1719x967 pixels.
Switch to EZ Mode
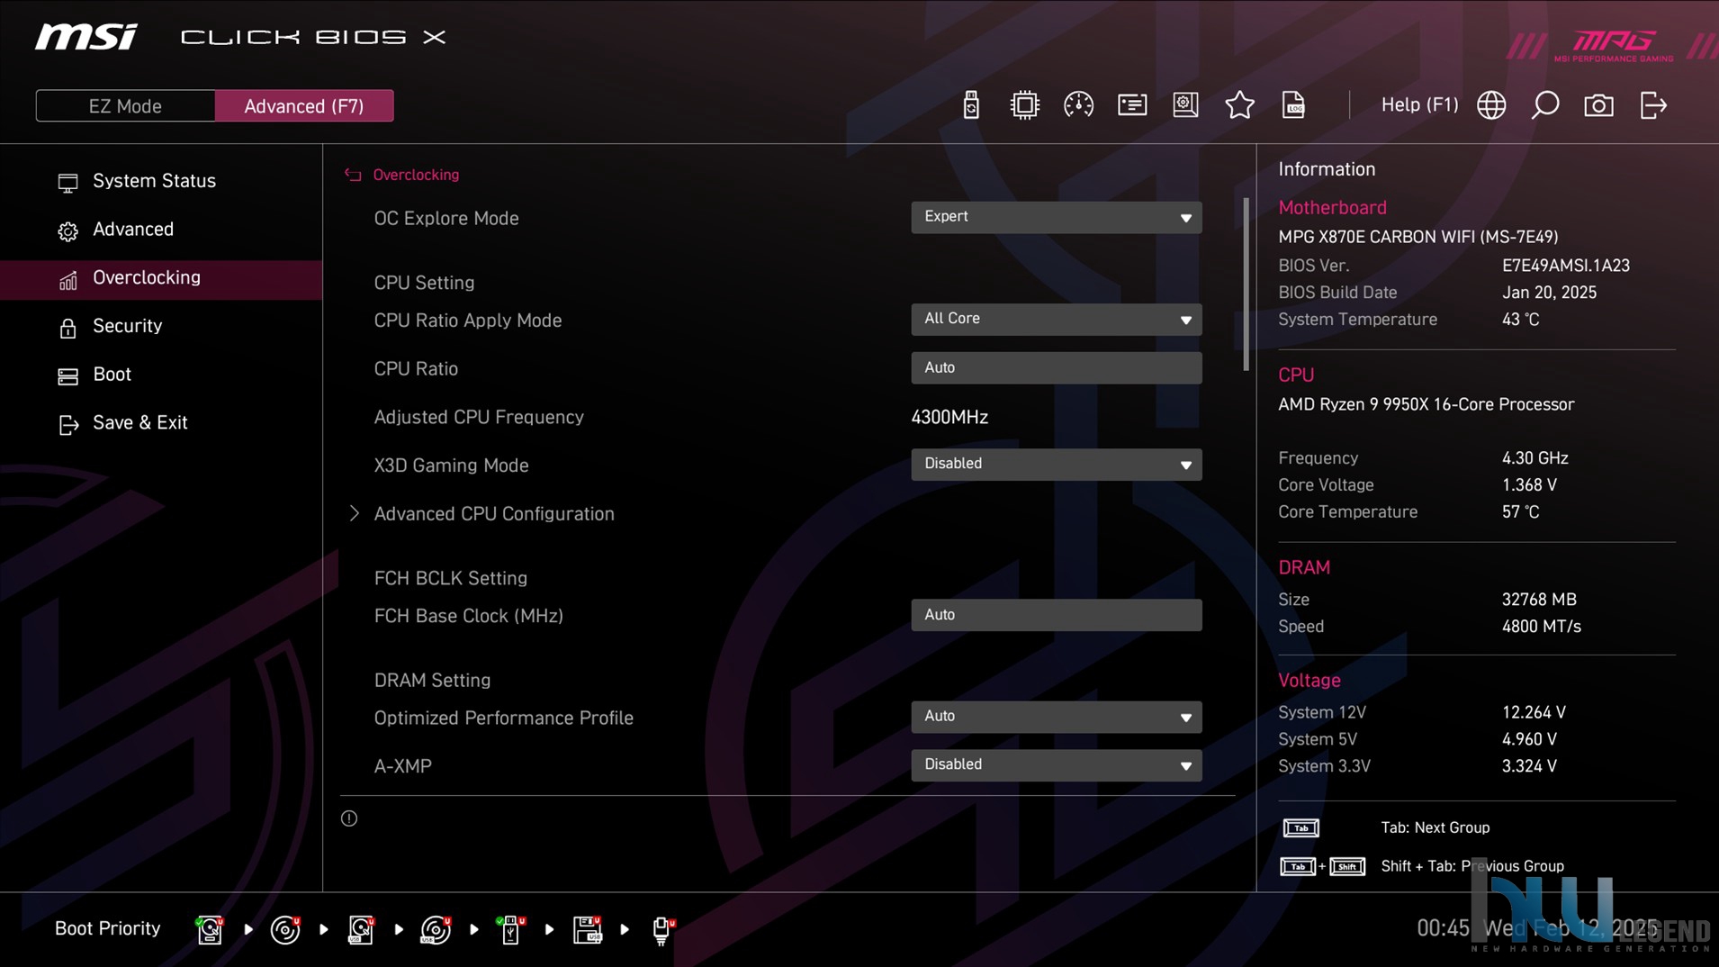point(125,106)
